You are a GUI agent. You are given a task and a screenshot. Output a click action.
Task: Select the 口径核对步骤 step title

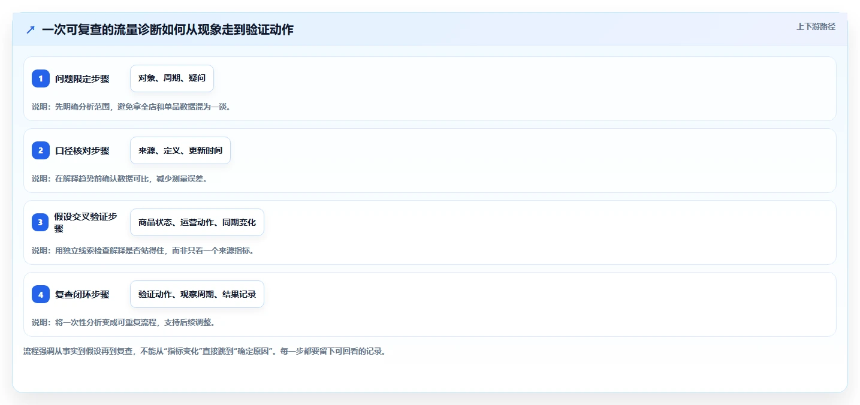(82, 150)
